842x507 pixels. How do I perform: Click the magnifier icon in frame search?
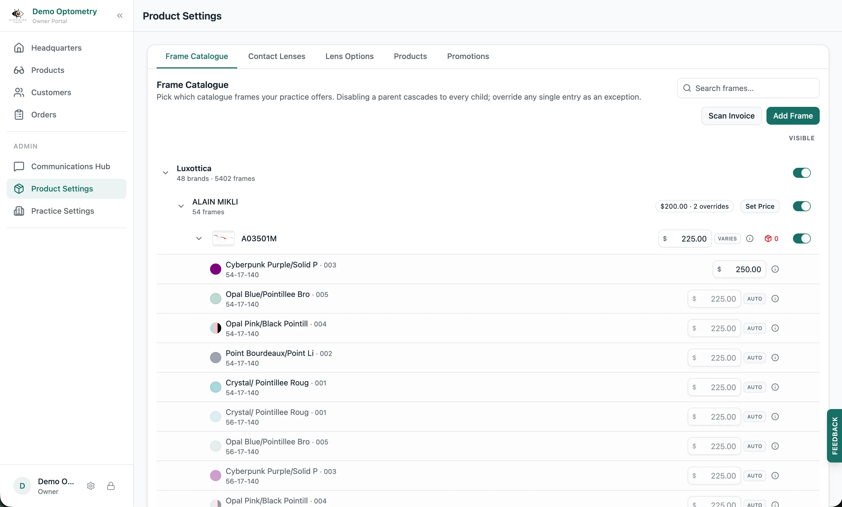point(687,88)
